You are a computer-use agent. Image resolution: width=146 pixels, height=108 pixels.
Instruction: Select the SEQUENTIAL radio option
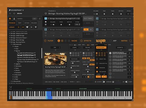97,63
